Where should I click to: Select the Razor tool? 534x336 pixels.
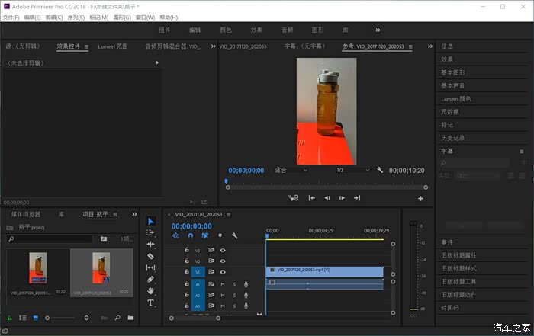click(x=150, y=256)
